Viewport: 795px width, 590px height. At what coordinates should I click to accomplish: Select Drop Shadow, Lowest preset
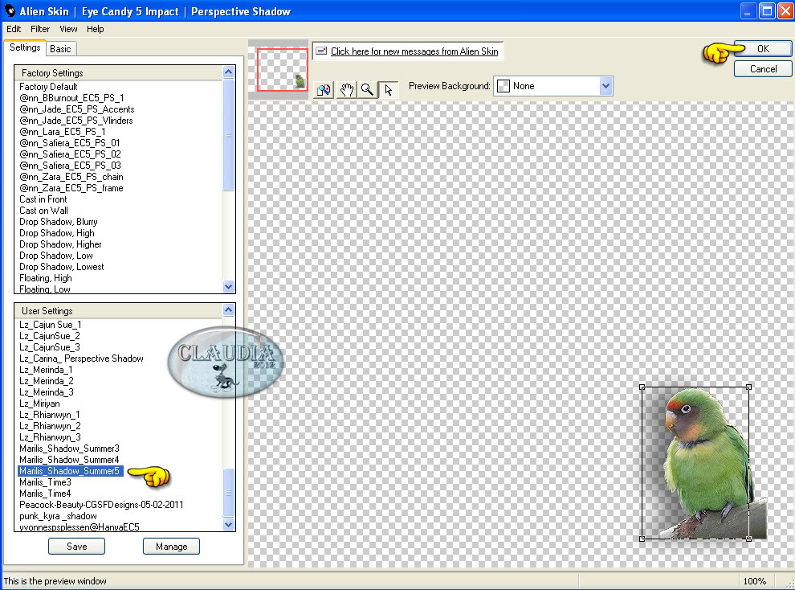tap(61, 267)
